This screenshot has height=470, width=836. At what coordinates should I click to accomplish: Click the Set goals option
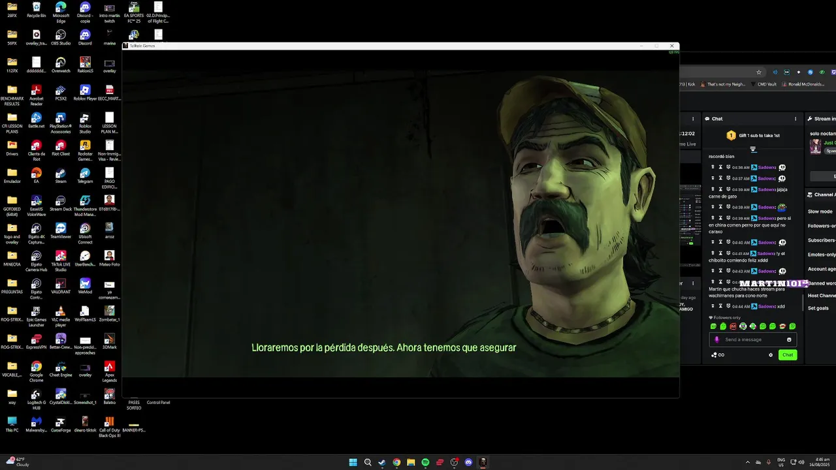click(818, 308)
